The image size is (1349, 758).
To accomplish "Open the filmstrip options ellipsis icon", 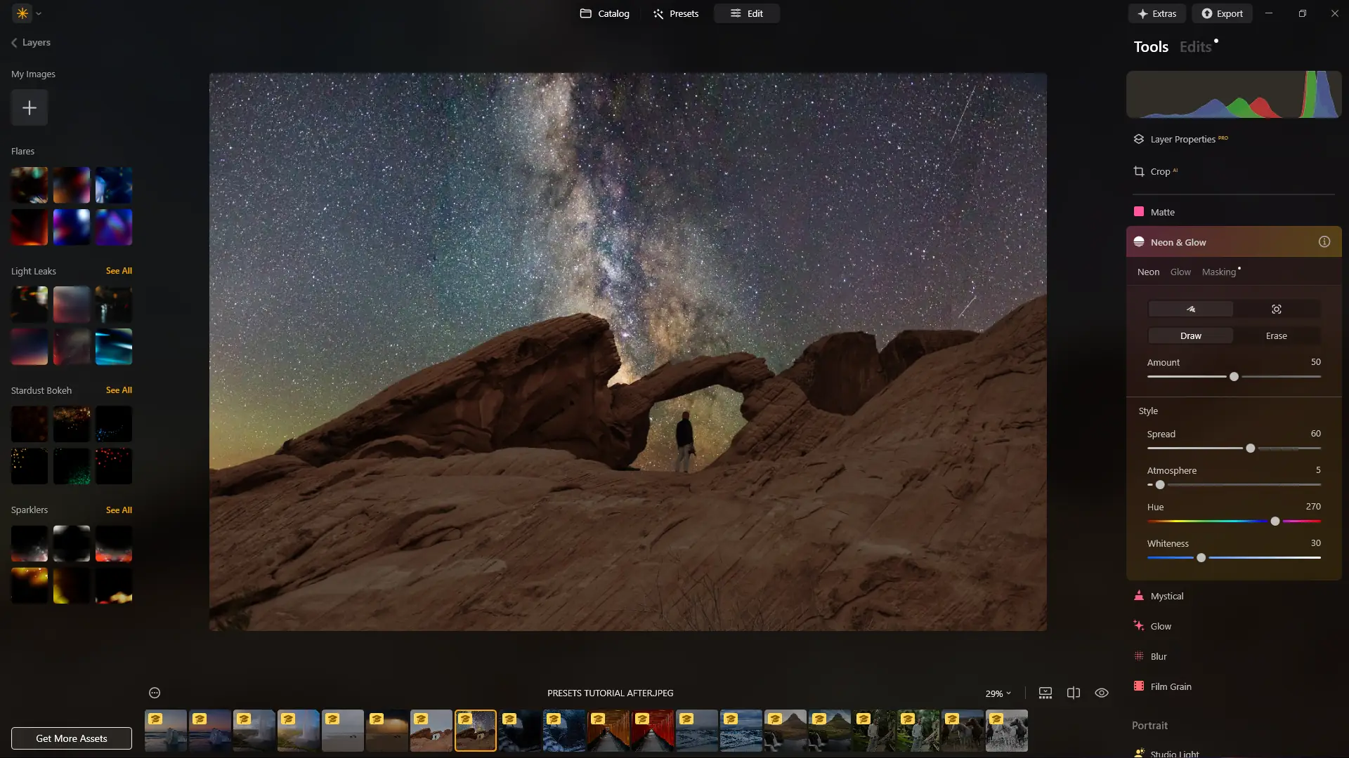I will (155, 693).
